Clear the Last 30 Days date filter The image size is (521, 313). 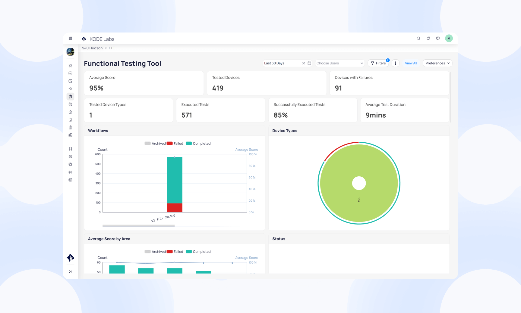coord(304,63)
